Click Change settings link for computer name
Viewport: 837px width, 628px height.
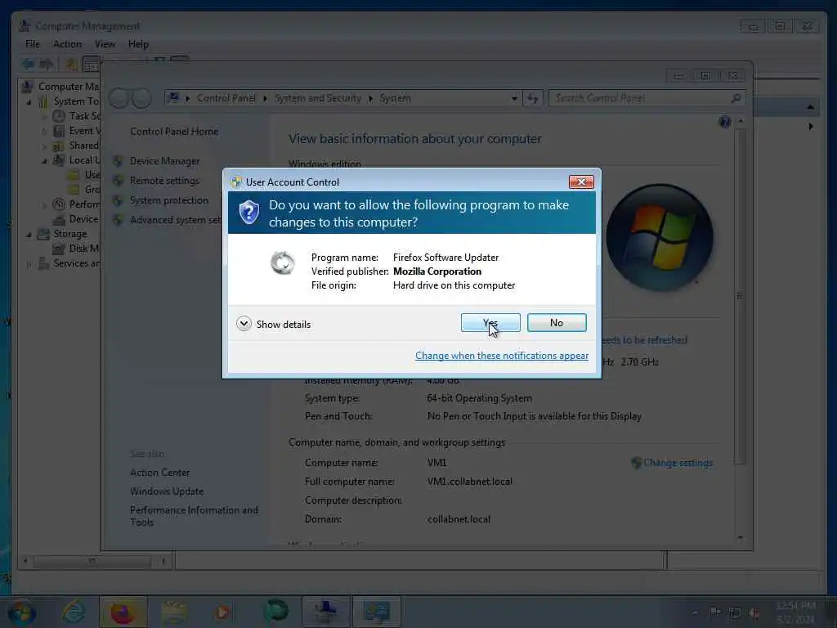678,463
